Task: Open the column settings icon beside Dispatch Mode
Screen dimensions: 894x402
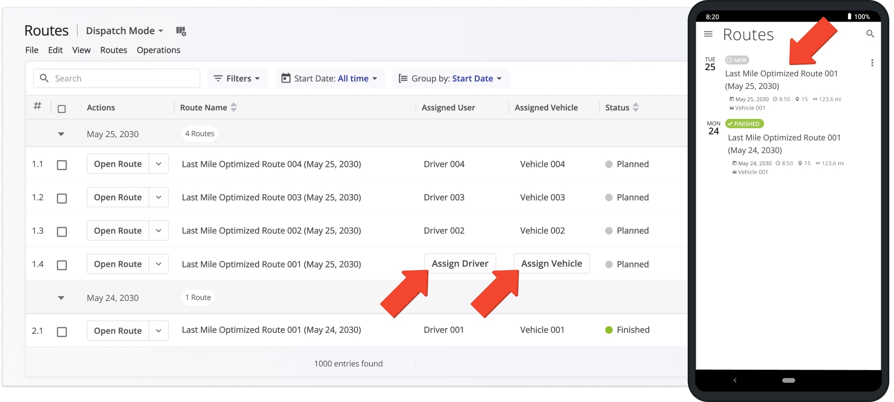Action: click(x=181, y=31)
